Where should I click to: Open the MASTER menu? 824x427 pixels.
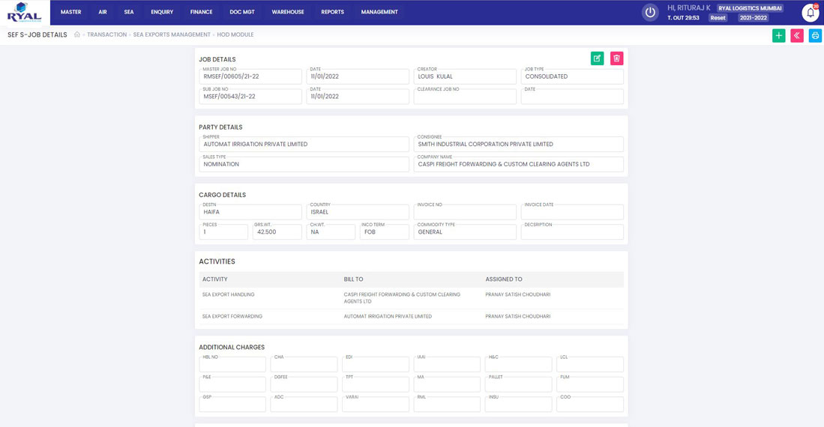tap(71, 12)
